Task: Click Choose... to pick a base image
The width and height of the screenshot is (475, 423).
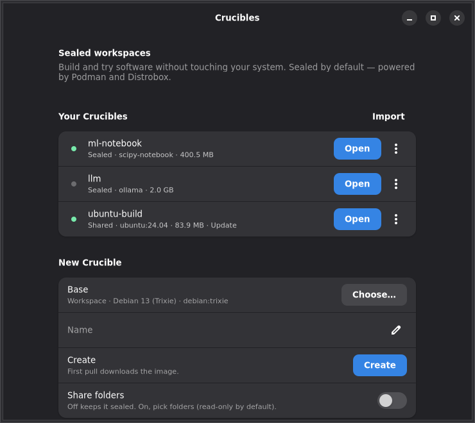Action: [x=374, y=295]
